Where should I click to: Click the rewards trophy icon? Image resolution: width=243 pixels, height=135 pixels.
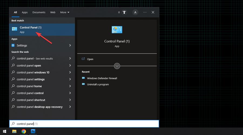[x=124, y=12]
